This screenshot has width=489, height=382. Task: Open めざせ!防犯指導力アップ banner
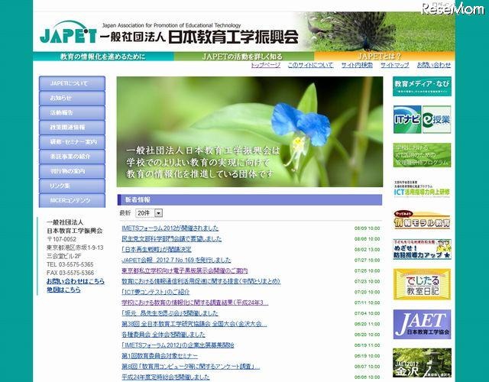click(x=422, y=249)
